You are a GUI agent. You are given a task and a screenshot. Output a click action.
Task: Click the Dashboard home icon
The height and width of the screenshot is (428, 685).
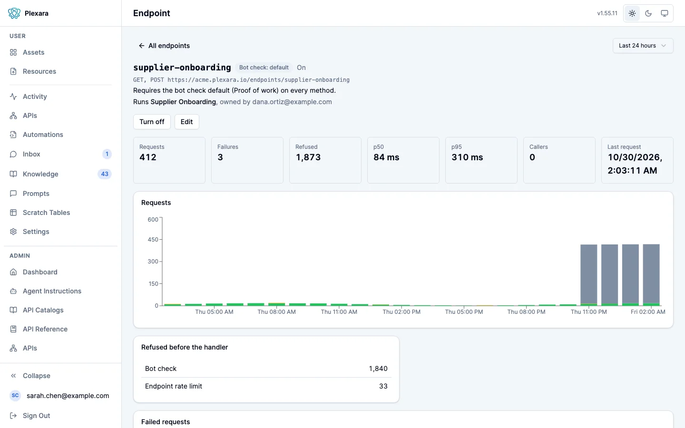coord(13,272)
